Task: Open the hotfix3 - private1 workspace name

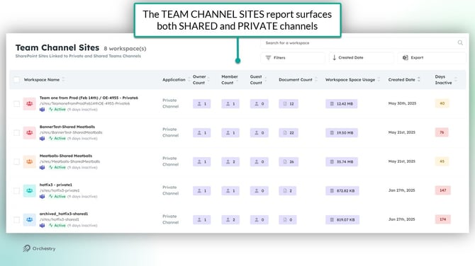Action: [56, 185]
